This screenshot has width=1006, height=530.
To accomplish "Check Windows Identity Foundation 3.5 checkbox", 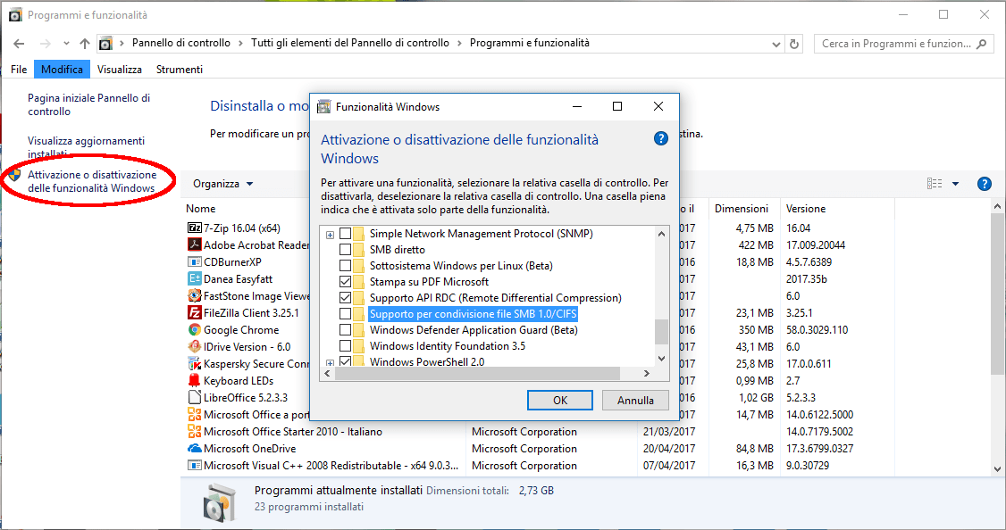I will [345, 345].
